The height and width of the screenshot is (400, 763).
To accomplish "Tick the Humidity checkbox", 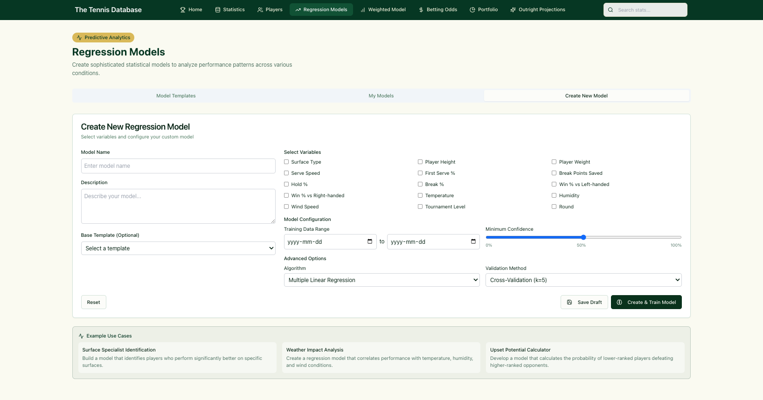I will pos(554,195).
